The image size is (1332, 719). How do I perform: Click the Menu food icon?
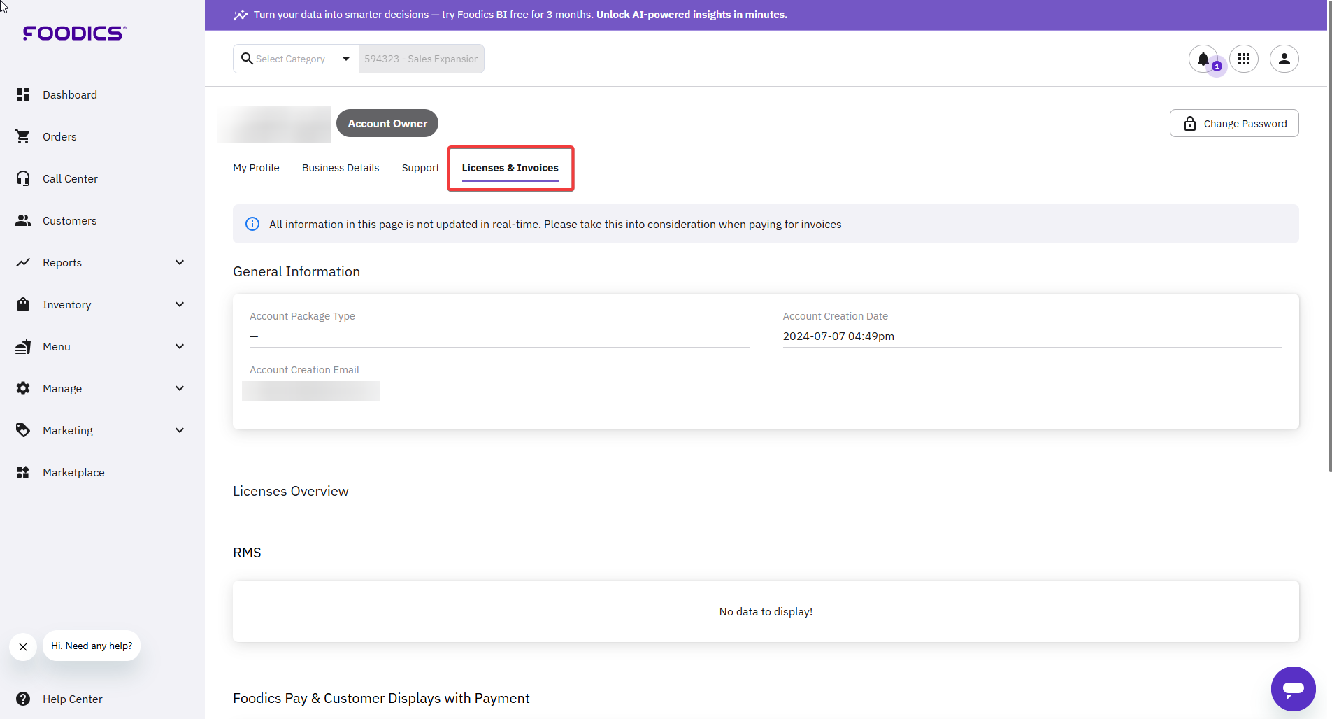(23, 346)
